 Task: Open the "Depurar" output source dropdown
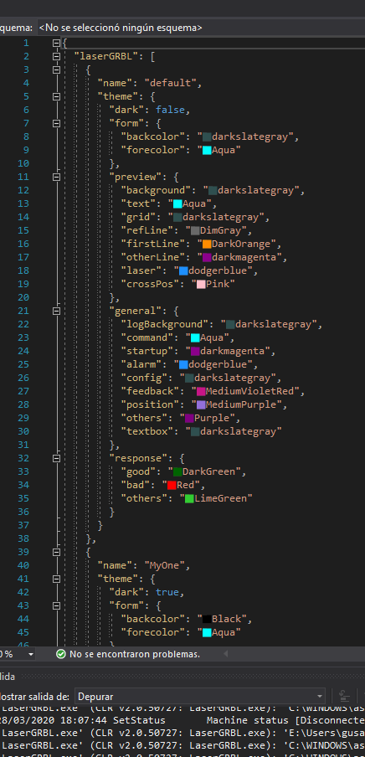200,697
